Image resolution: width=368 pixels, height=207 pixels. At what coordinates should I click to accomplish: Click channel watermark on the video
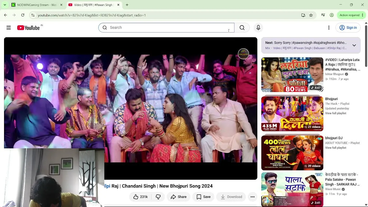tap(244, 54)
